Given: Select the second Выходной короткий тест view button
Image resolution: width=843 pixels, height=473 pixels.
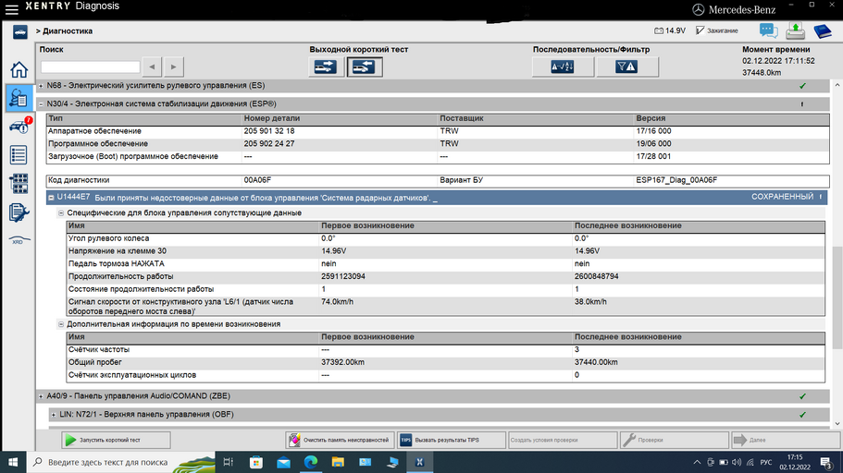Looking at the screenshot, I should 365,67.
